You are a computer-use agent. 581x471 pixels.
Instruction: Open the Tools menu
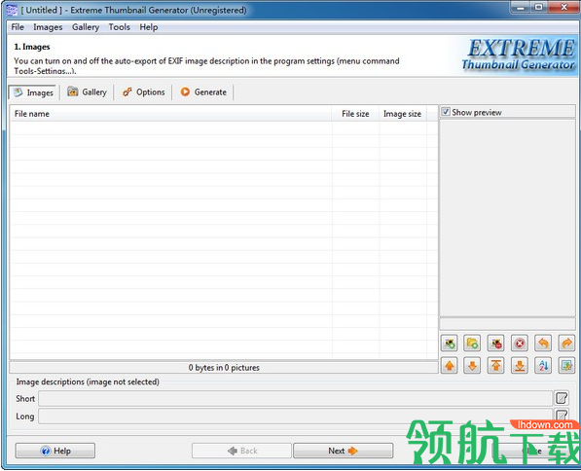120,27
